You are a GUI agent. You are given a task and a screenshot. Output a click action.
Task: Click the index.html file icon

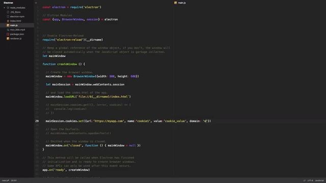click(8, 21)
